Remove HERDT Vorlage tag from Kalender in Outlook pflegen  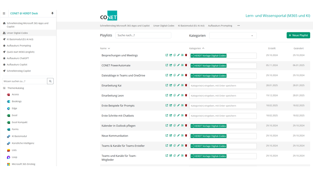click(192, 126)
